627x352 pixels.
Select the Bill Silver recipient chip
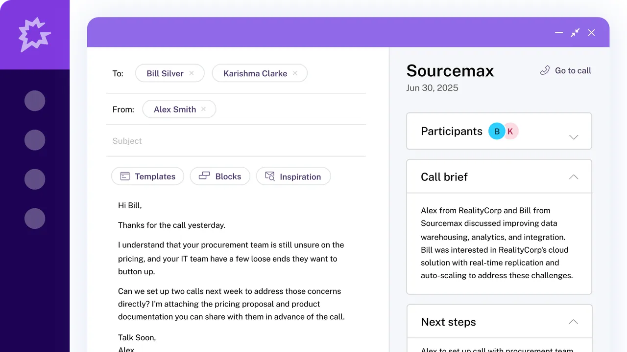[x=170, y=73]
